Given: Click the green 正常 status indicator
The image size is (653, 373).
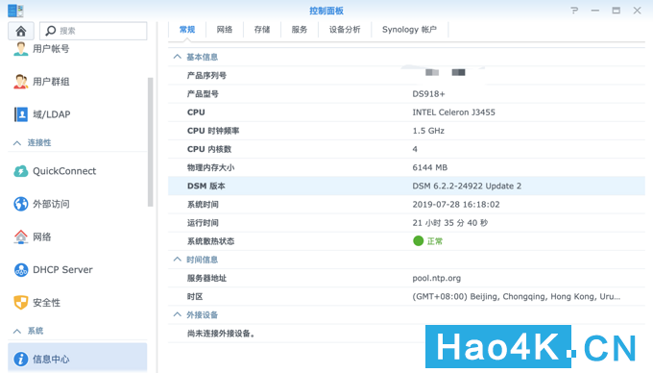Looking at the screenshot, I should point(427,241).
